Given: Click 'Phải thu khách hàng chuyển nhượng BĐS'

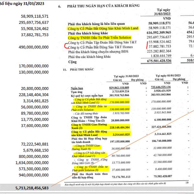Looking at the screenshot, I should [x=98, y=52].
